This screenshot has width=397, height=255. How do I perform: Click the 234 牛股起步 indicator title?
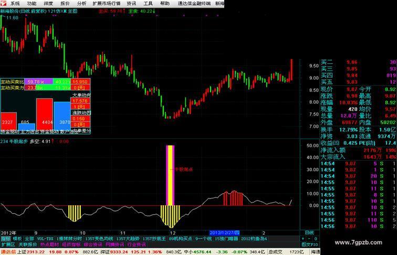coord(14,141)
